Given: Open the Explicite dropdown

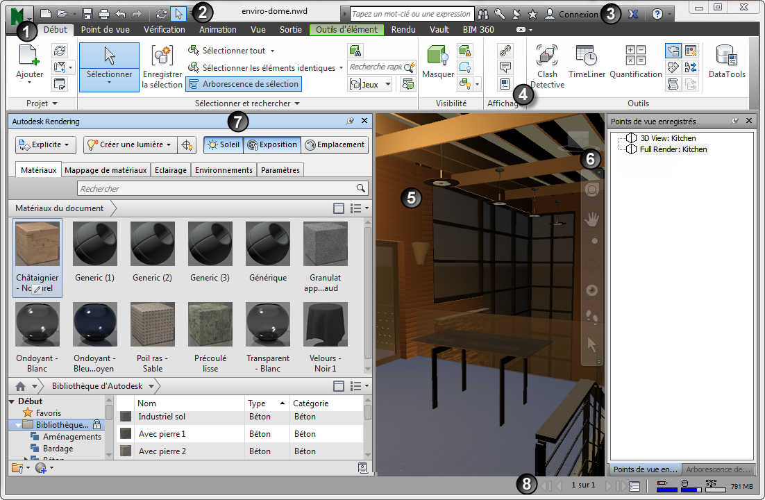Looking at the screenshot, I should click(x=46, y=145).
